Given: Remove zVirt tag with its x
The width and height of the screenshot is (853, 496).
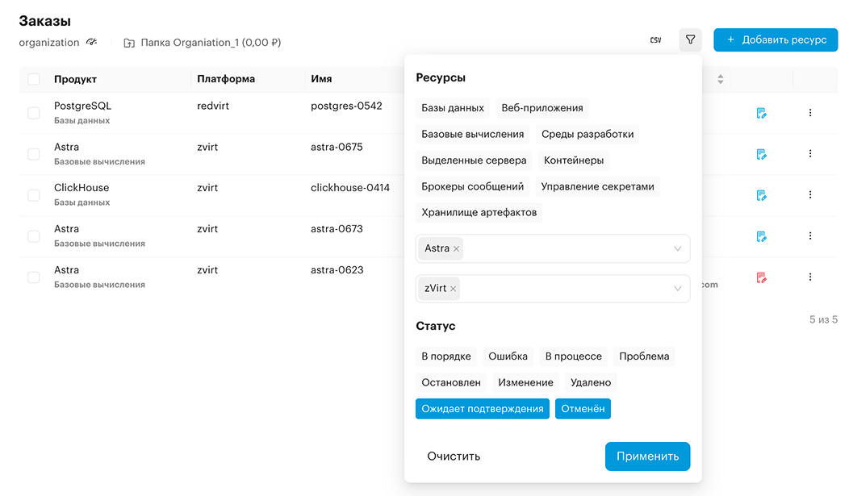Looking at the screenshot, I should pos(453,289).
